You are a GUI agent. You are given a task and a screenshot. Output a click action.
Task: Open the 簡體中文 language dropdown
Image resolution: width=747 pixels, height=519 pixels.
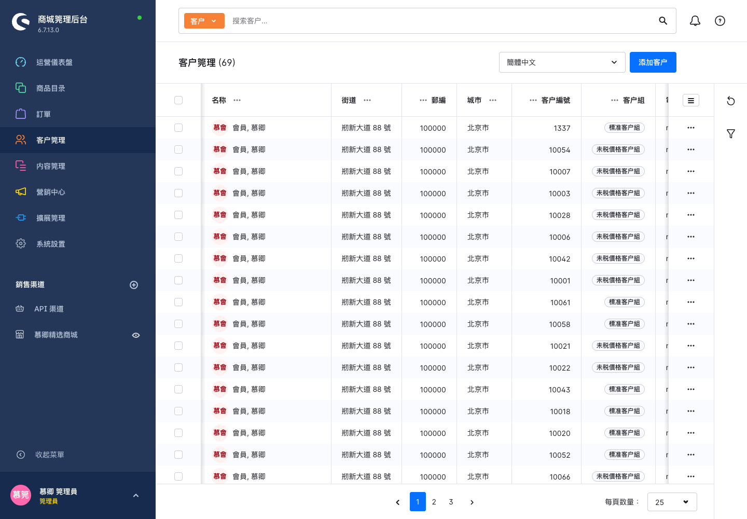click(x=562, y=62)
